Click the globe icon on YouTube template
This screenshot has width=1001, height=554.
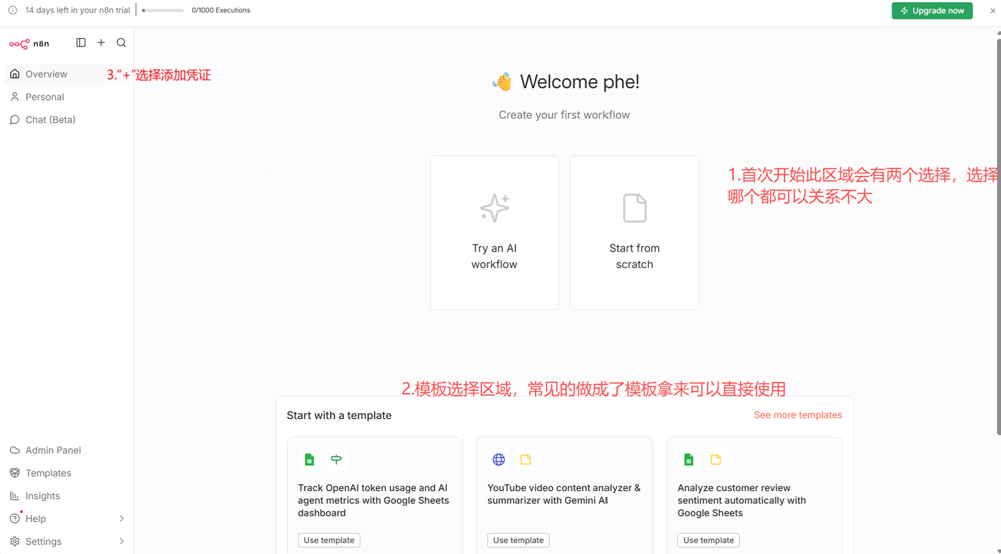click(499, 459)
